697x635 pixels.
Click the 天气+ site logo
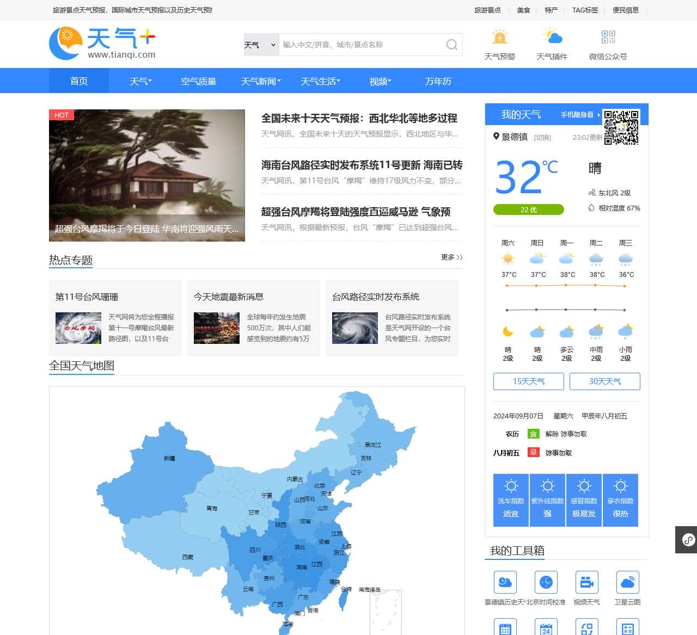tap(102, 44)
